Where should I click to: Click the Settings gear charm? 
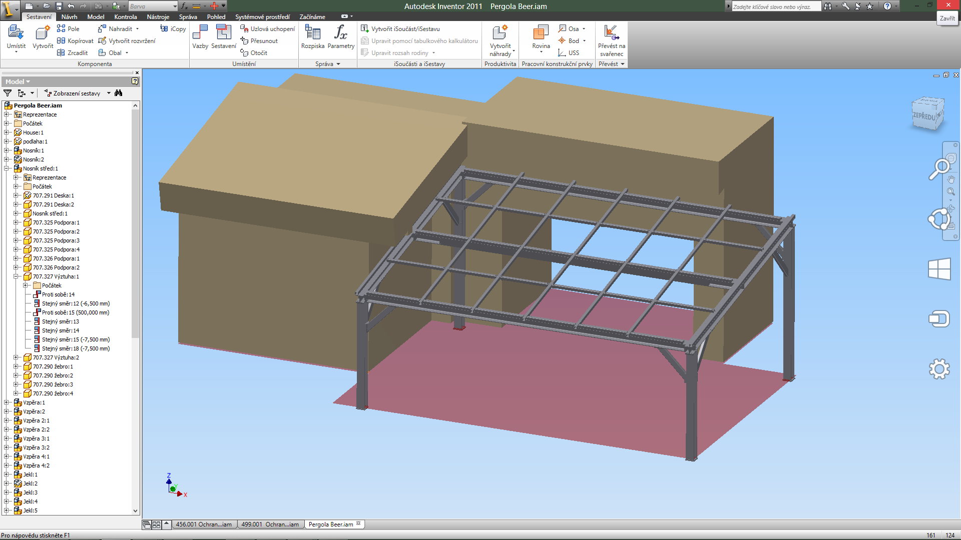939,369
